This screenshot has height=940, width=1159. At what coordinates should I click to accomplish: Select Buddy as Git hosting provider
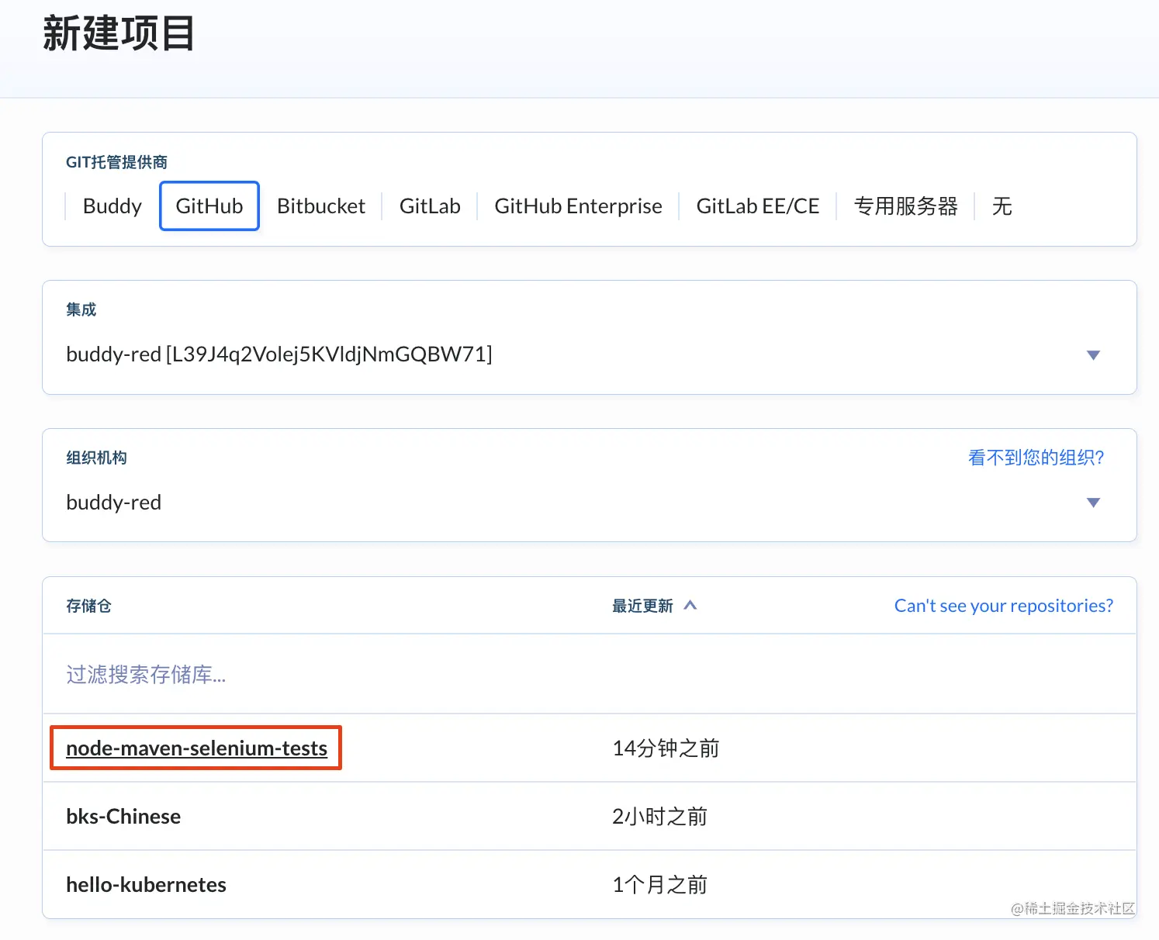point(112,206)
